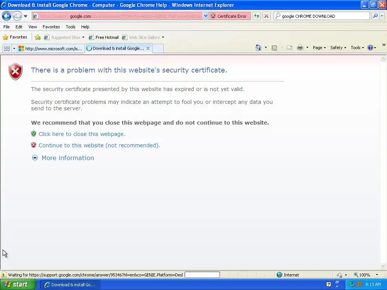Viewport: 387px width, 290px height.
Task: Open the recent pages dropdown arrow
Action: tap(25, 16)
